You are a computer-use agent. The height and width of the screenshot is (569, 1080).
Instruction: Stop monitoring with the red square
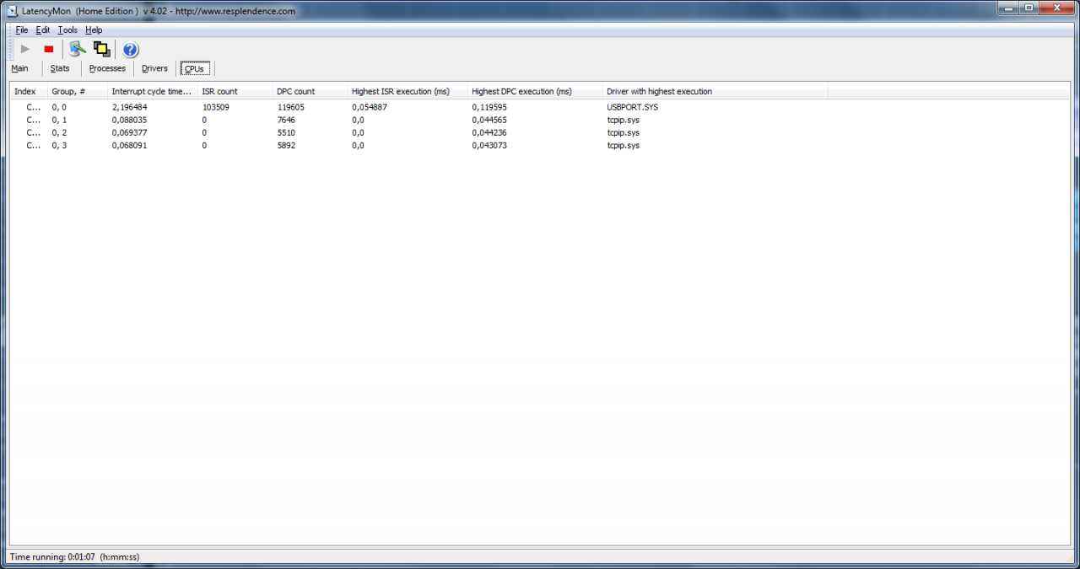click(x=49, y=50)
